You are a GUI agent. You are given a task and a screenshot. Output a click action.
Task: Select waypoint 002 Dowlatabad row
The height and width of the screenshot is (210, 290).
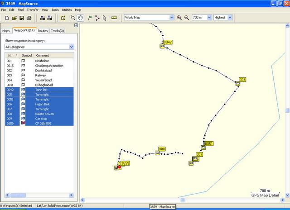pyautogui.click(x=39, y=70)
